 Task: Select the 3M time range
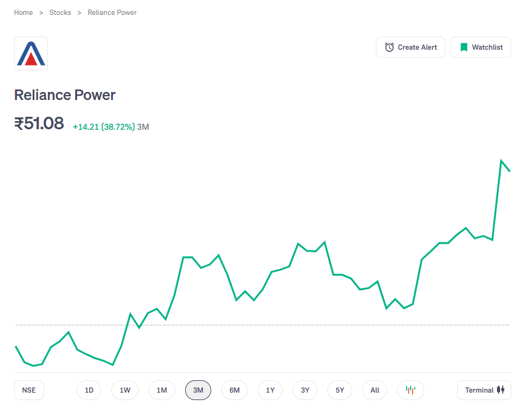(198, 390)
